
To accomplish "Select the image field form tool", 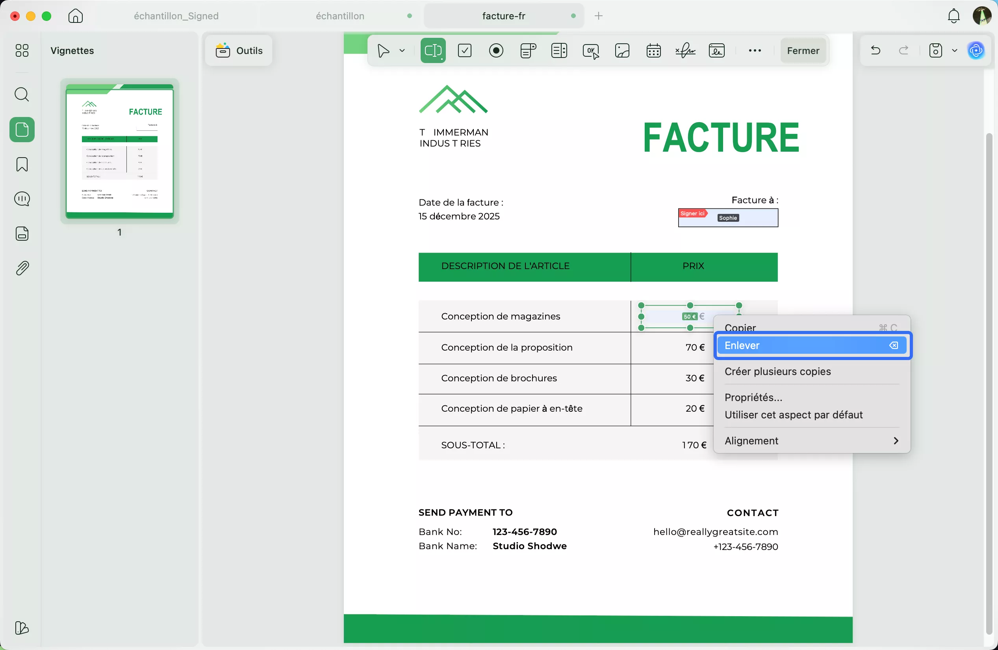I will (x=622, y=51).
